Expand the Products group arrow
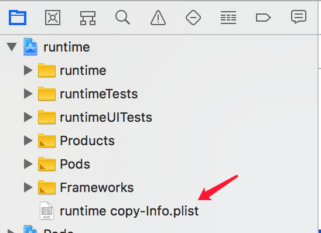The height and width of the screenshot is (233, 321). pyautogui.click(x=28, y=141)
